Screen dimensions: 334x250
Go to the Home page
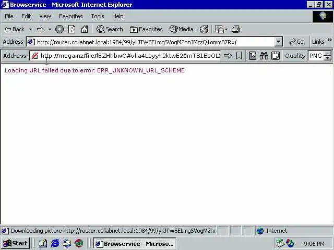click(85, 29)
